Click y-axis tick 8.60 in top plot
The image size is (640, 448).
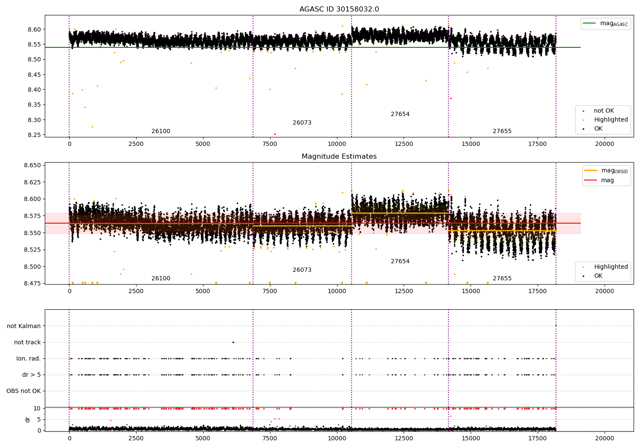(x=35, y=29)
